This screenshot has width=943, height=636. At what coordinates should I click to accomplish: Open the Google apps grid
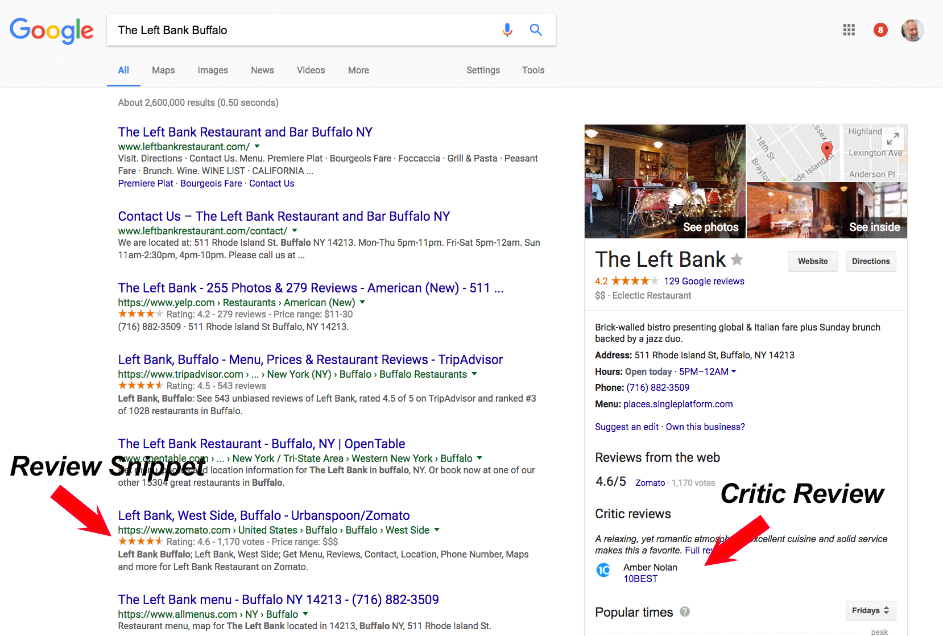pos(849,30)
